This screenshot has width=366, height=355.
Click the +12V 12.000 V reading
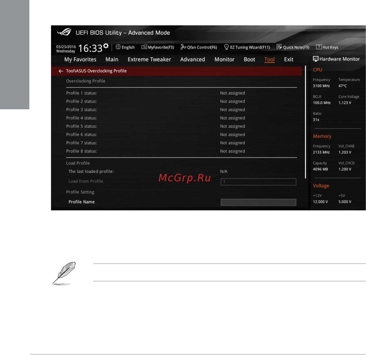(320, 202)
